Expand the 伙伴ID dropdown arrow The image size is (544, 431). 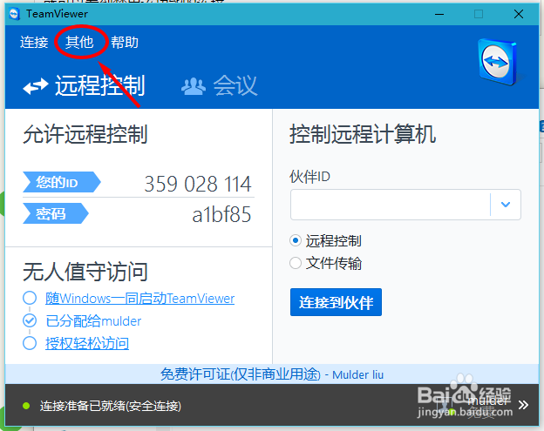click(x=506, y=205)
